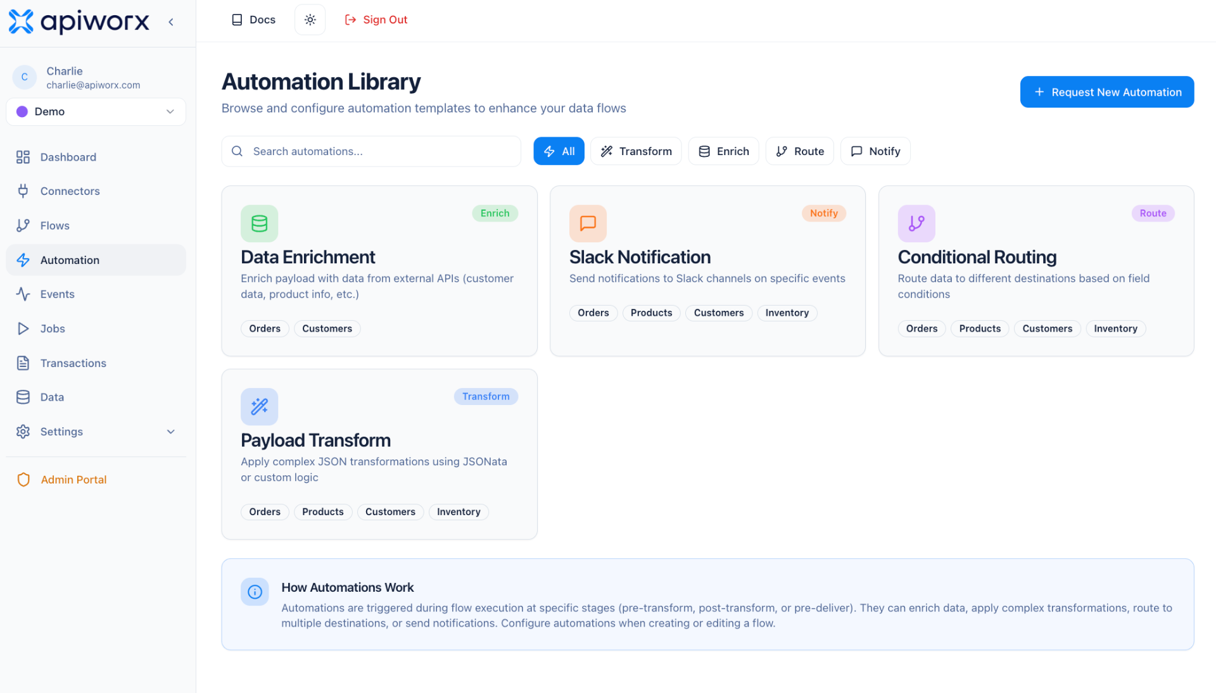Switch to the Transform filter tab
Image resolution: width=1216 pixels, height=693 pixels.
[636, 151]
